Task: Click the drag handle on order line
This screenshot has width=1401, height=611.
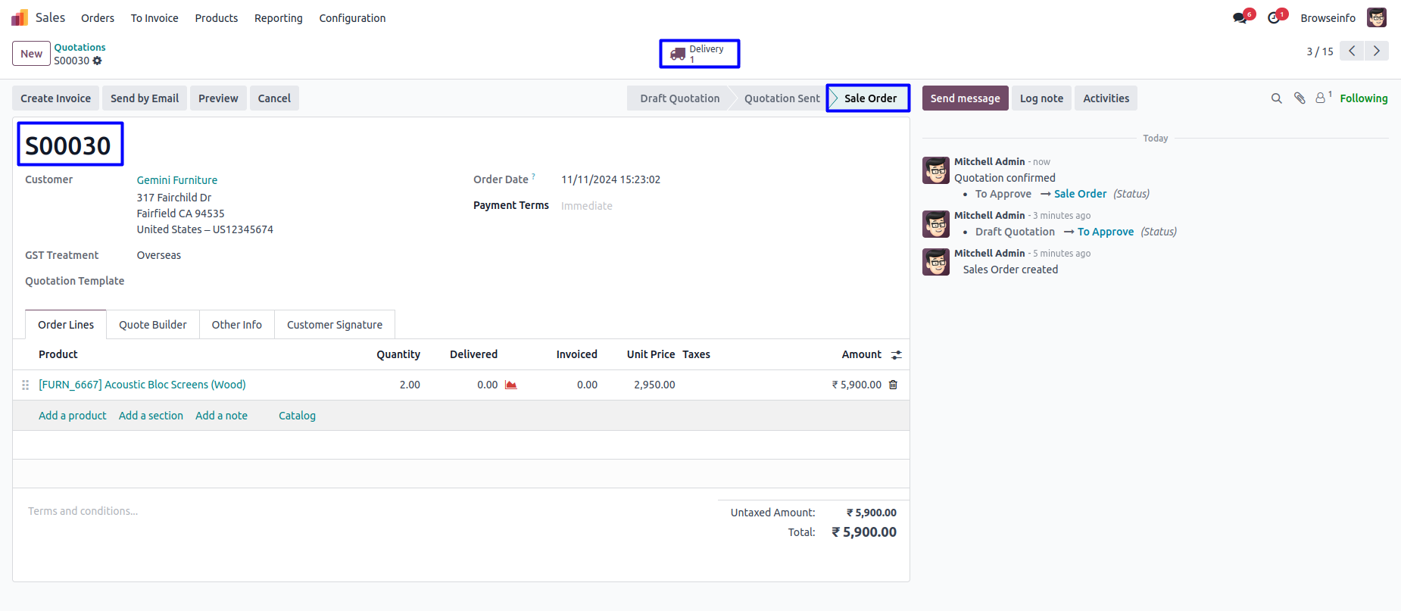Action: point(25,385)
